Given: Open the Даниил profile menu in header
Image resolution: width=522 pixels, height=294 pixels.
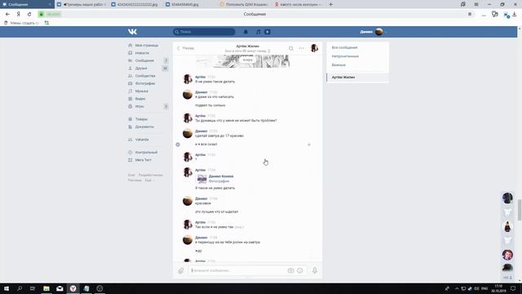Looking at the screenshot, I should pos(373,32).
